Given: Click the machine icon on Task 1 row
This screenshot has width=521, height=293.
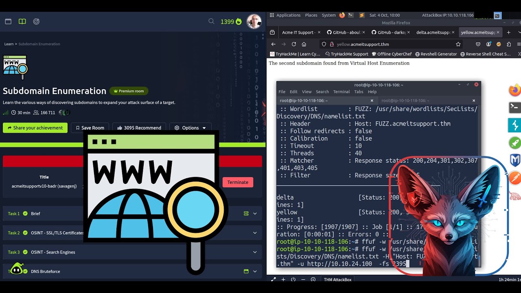Looking at the screenshot, I should point(246,213).
